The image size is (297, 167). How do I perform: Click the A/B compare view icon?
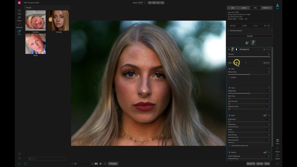pyautogui.click(x=96, y=164)
